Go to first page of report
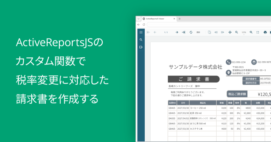271x142 pixels. (148, 32)
